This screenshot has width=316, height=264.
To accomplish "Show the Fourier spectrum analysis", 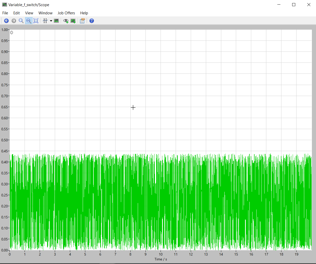I will [x=56, y=21].
